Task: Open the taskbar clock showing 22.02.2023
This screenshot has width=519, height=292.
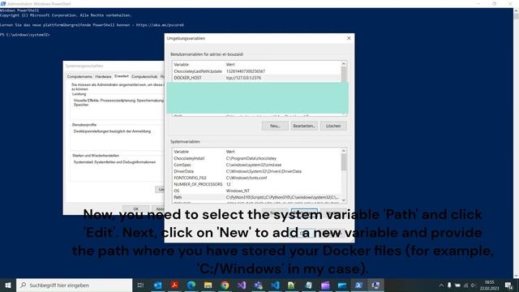Action: click(489, 285)
